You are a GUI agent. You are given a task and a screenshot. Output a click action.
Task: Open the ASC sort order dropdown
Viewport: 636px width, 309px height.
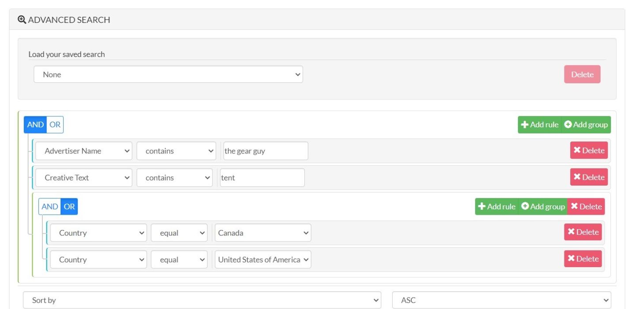(501, 300)
